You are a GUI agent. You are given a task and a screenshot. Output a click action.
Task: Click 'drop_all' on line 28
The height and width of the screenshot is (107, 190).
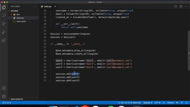[x=80, y=51]
